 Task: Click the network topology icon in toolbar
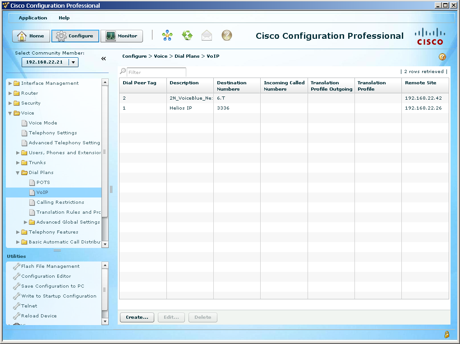click(x=167, y=36)
